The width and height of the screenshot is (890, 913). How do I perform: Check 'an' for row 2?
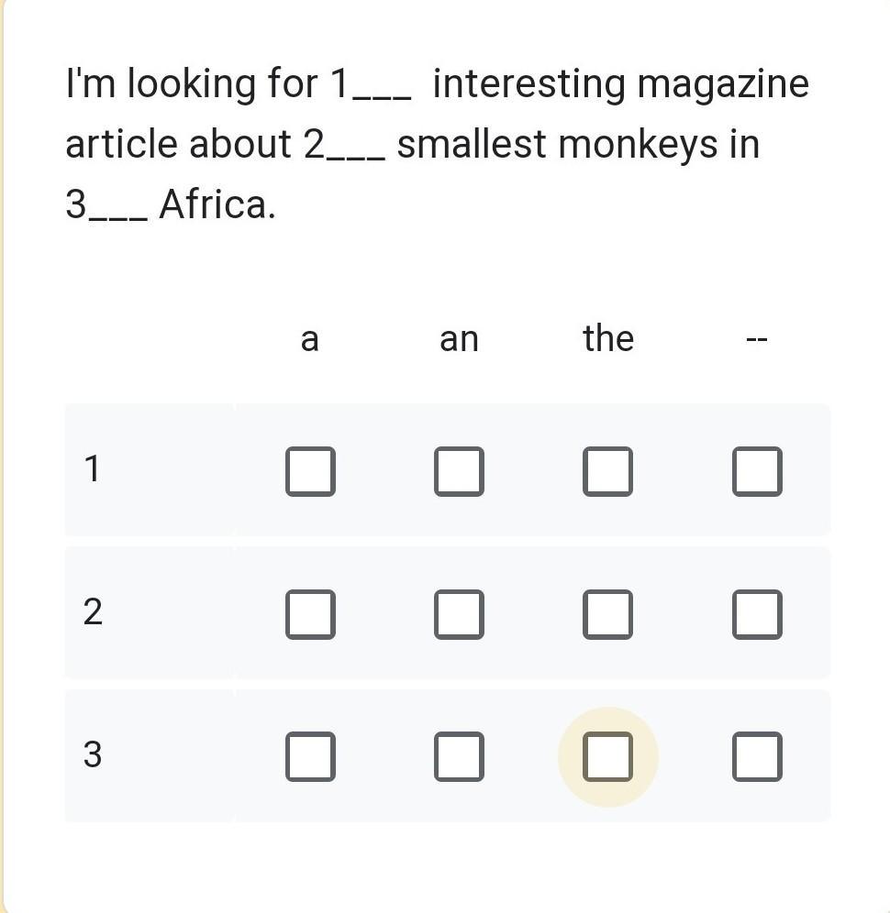tap(459, 614)
